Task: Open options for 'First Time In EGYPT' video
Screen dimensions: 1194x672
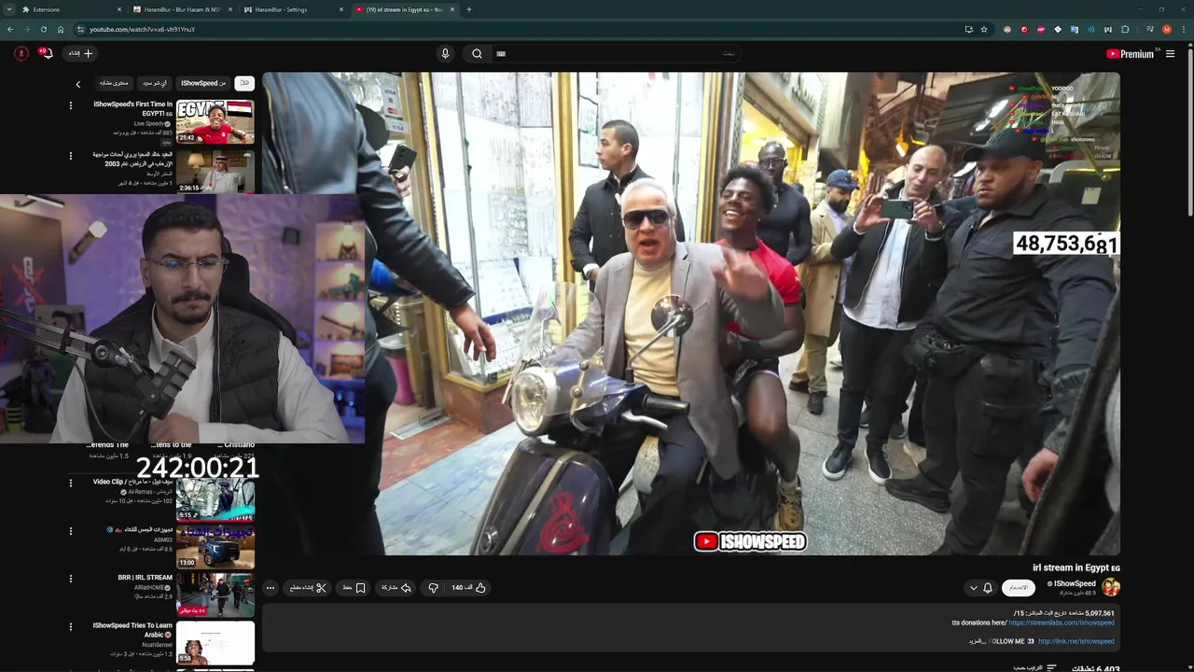Action: (x=71, y=105)
